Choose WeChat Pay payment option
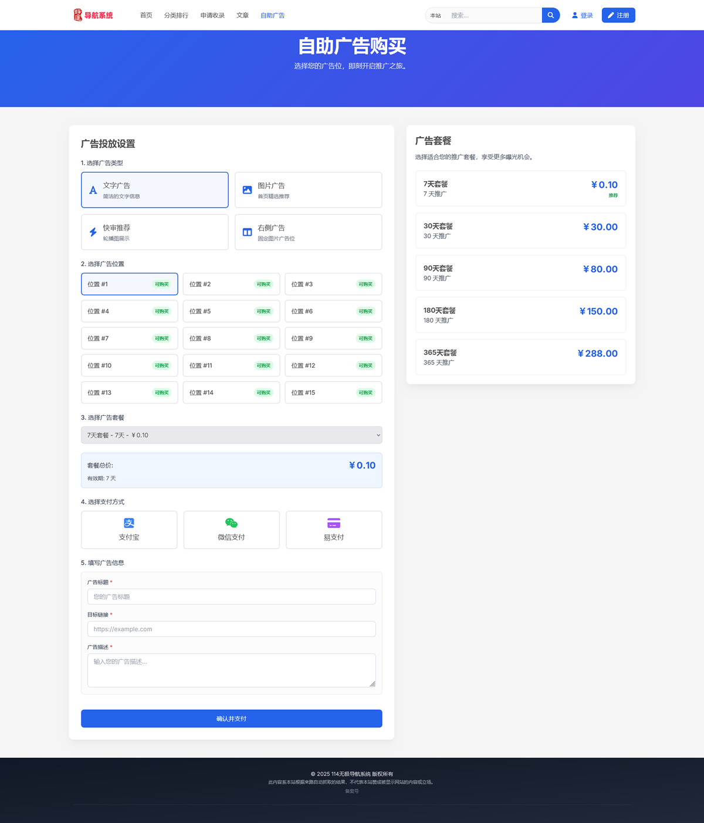 pyautogui.click(x=231, y=530)
